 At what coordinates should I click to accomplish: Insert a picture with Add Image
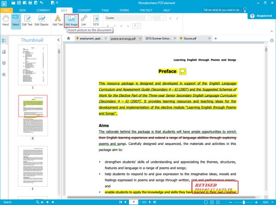click(71, 21)
